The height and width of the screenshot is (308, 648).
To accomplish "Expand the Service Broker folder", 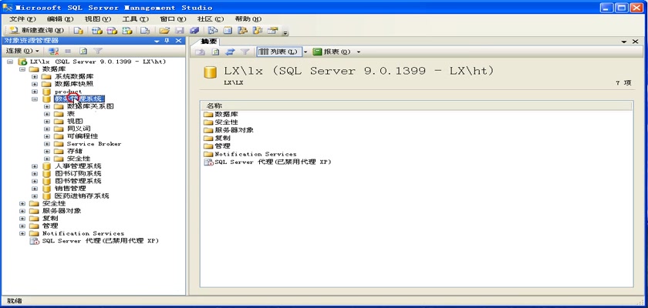I will (47, 144).
